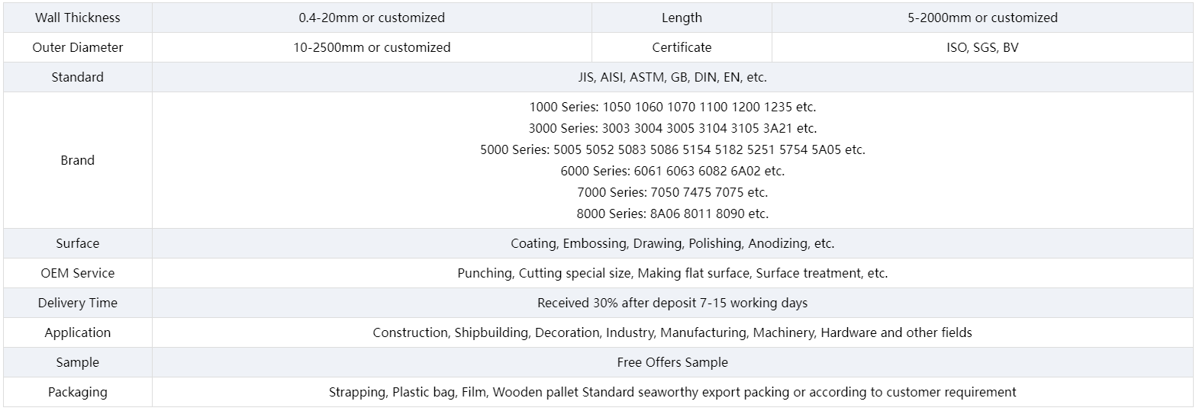This screenshot has height=411, width=1196.
Task: Click the Outer Diameter label
Action: point(77,47)
